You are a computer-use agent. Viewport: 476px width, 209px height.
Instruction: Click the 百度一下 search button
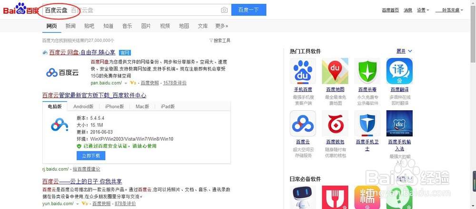click(x=248, y=9)
